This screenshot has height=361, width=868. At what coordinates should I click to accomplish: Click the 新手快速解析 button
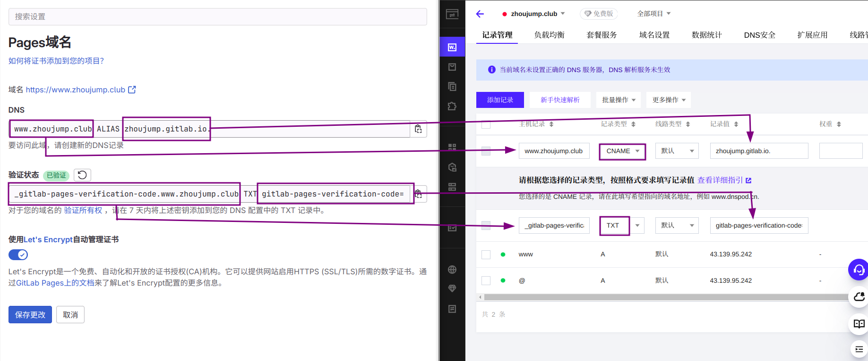coord(560,100)
